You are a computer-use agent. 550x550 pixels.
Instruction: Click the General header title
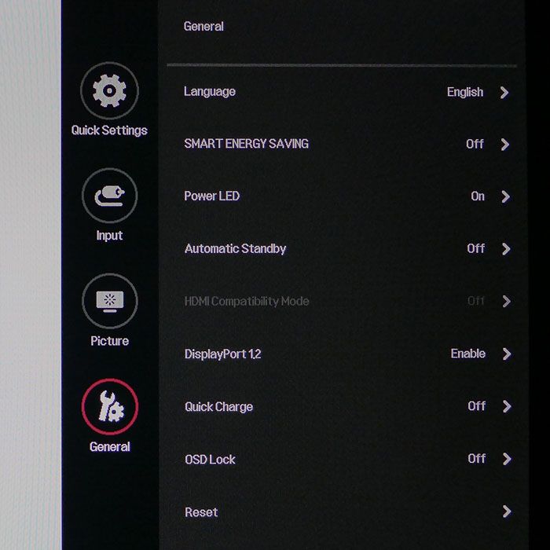point(203,26)
